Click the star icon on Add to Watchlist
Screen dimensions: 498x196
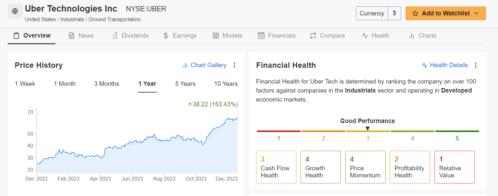(x=415, y=13)
